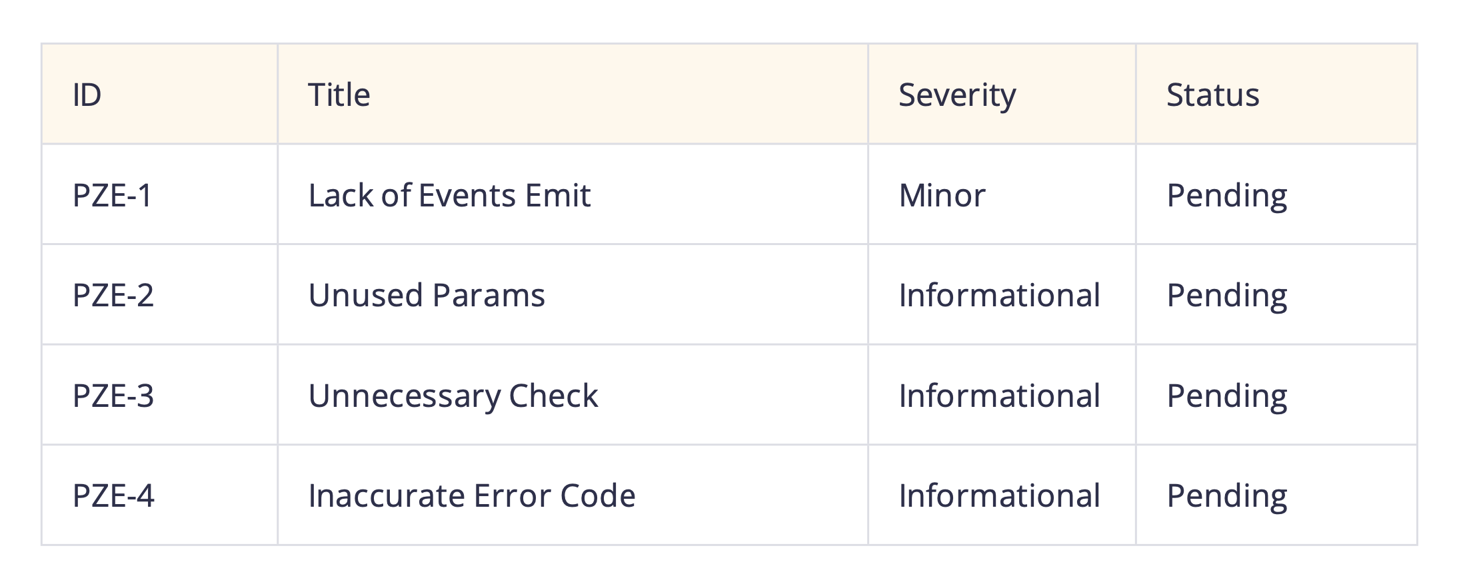Viewport: 1461px width, 586px height.
Task: Click the 'Unnecessary Check' title
Action: coord(453,396)
